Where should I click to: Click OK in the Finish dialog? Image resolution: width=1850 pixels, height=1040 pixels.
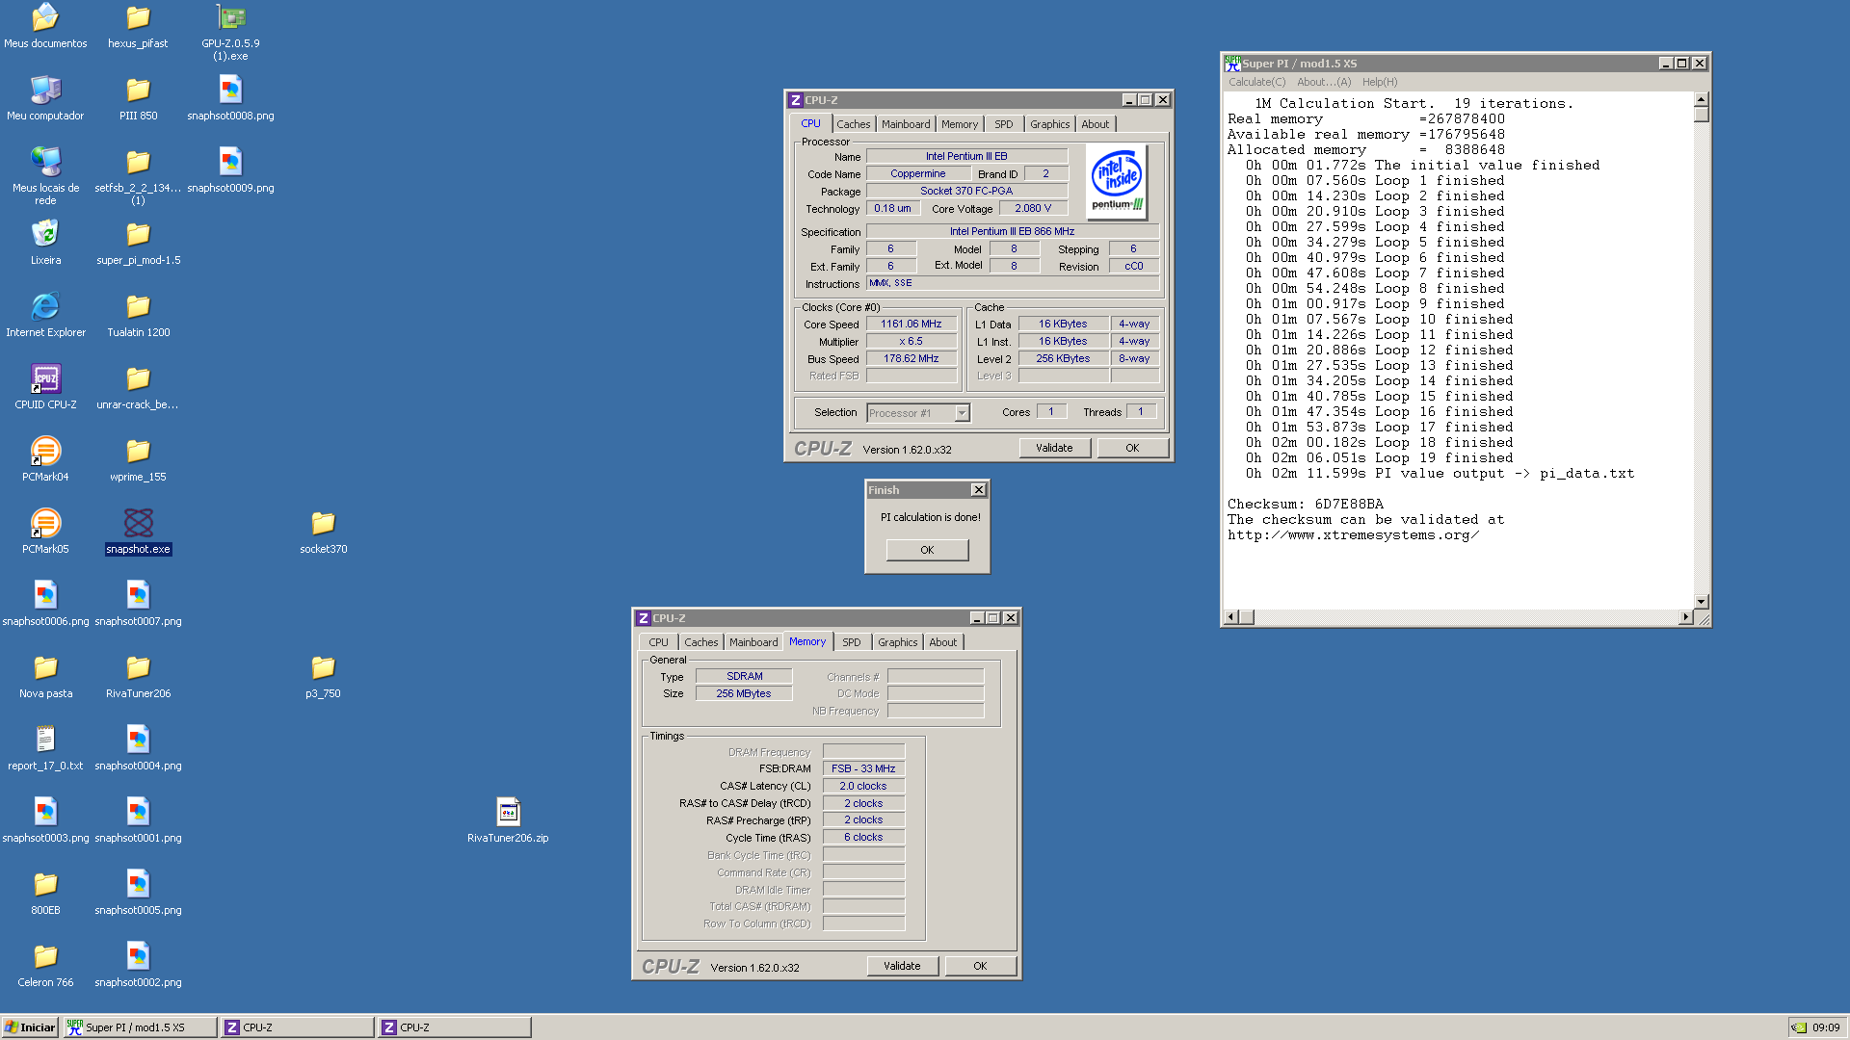tap(927, 550)
